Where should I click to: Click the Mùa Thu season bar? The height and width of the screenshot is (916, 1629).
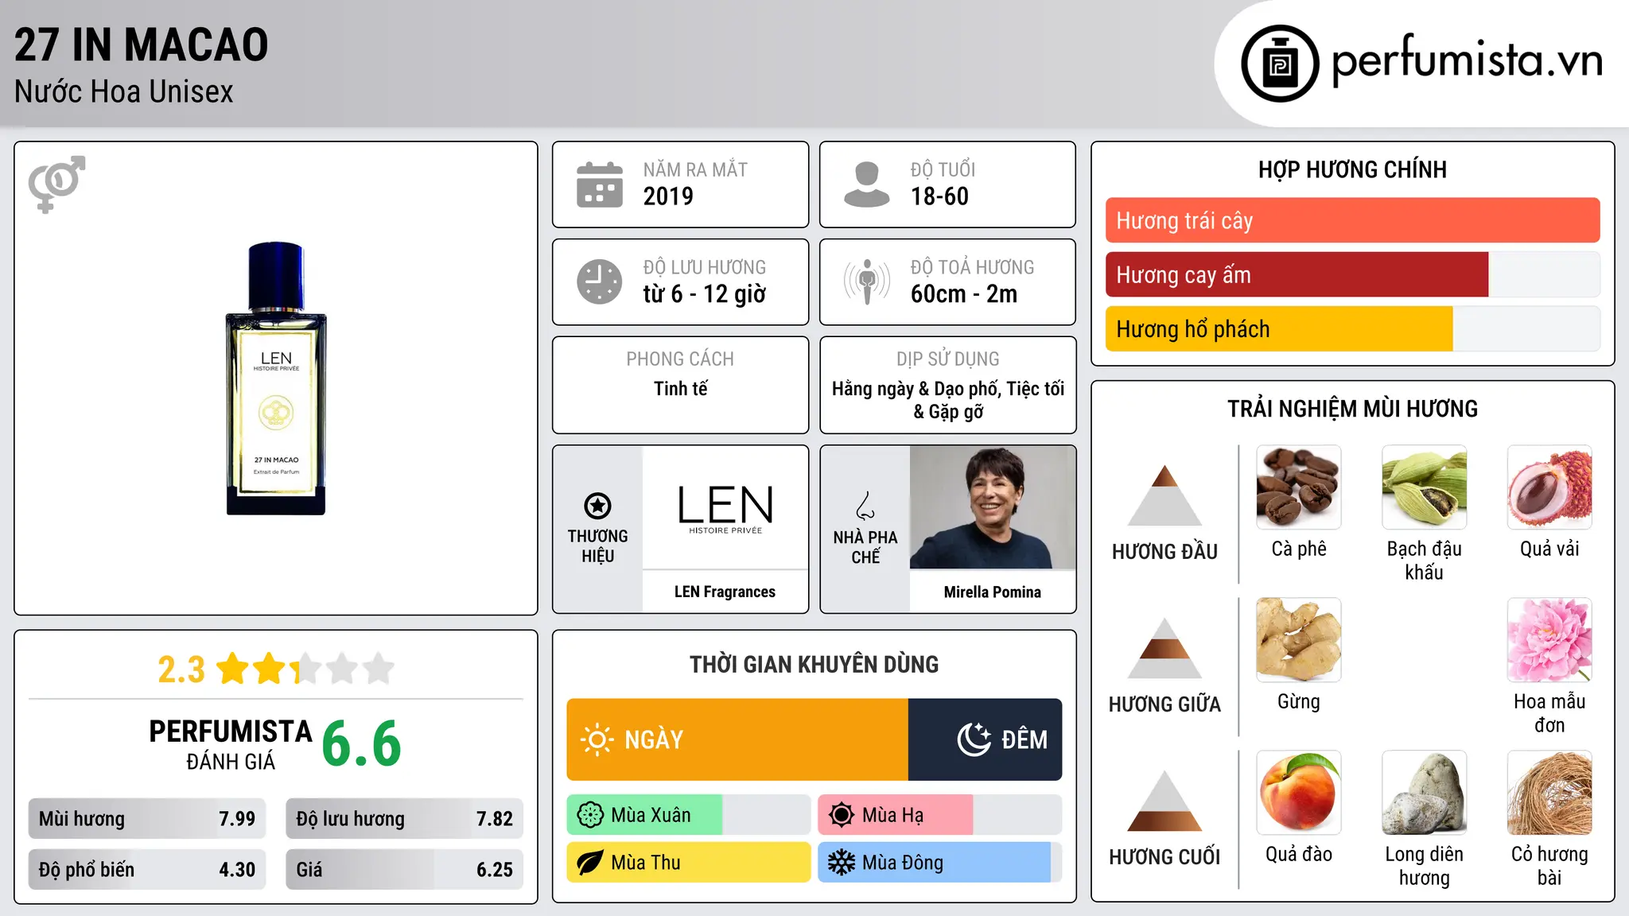click(x=688, y=863)
